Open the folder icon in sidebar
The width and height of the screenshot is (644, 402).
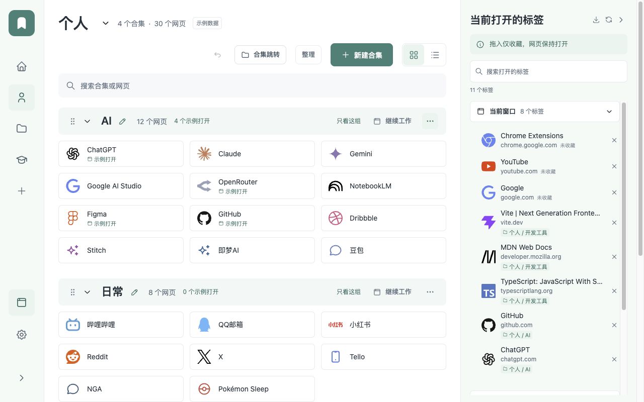(x=22, y=129)
